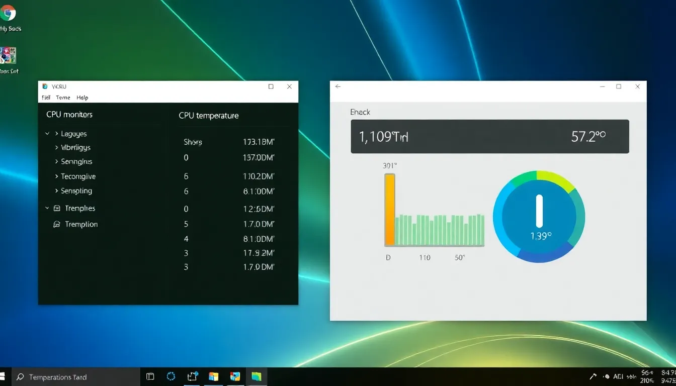Click the 17.8.2M' temperature value
The width and height of the screenshot is (676, 386).
tap(259, 253)
